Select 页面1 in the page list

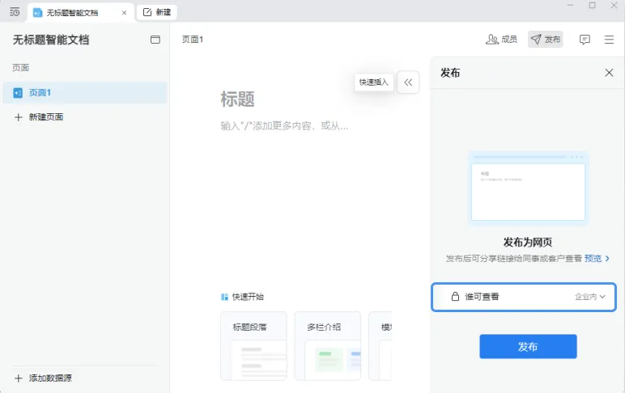point(85,93)
